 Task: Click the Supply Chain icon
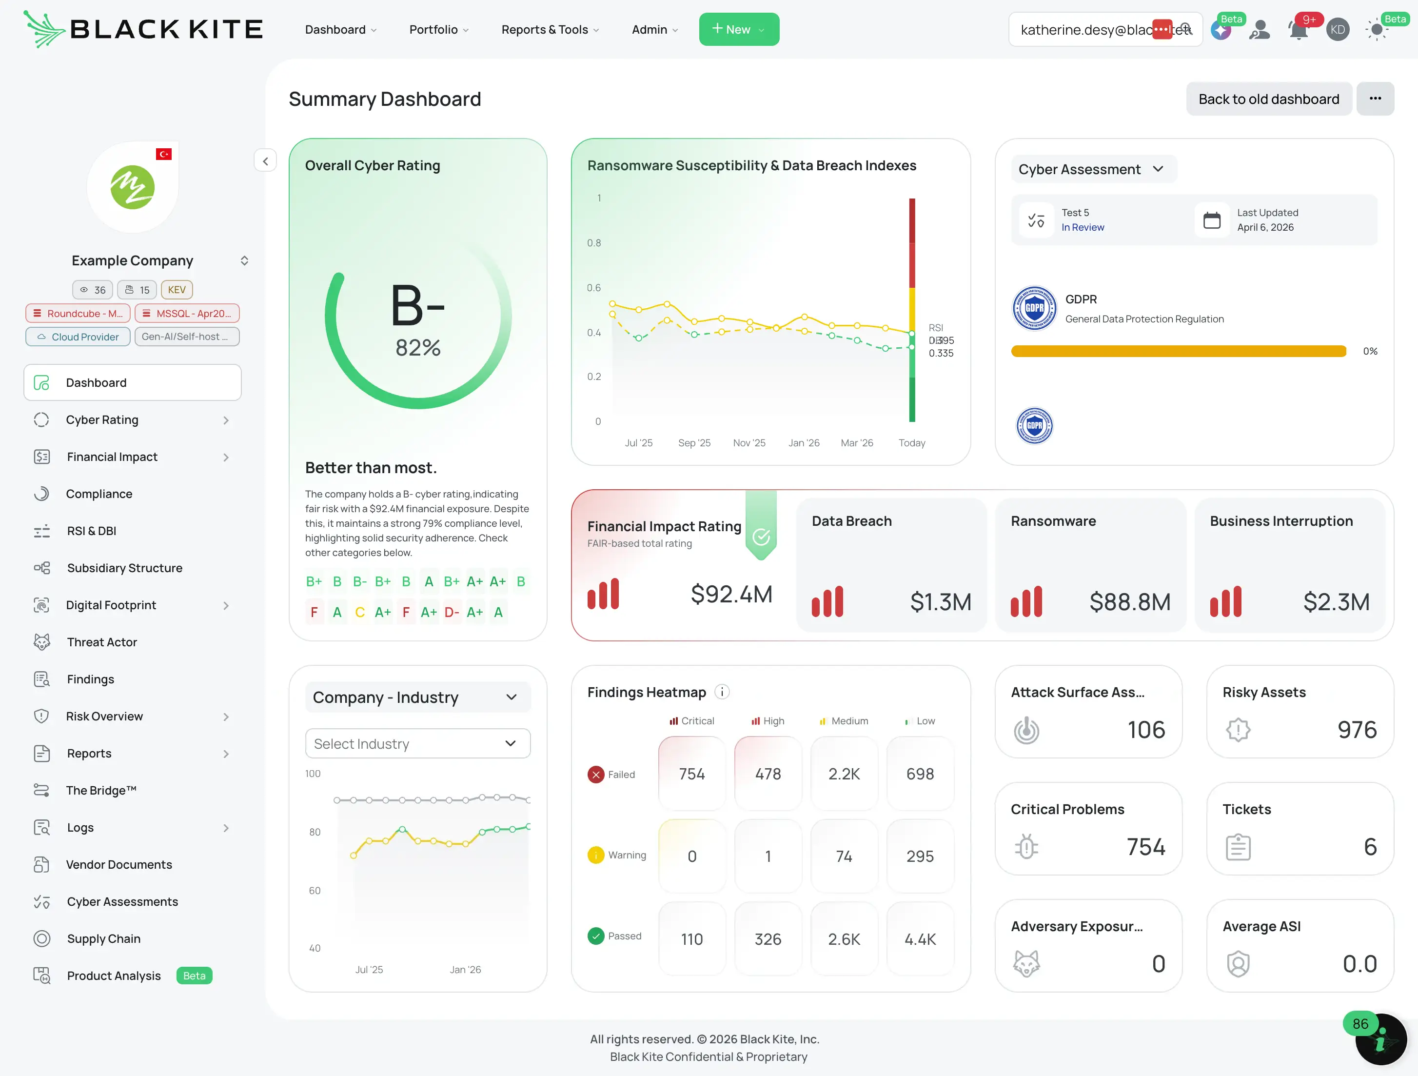[x=41, y=939]
